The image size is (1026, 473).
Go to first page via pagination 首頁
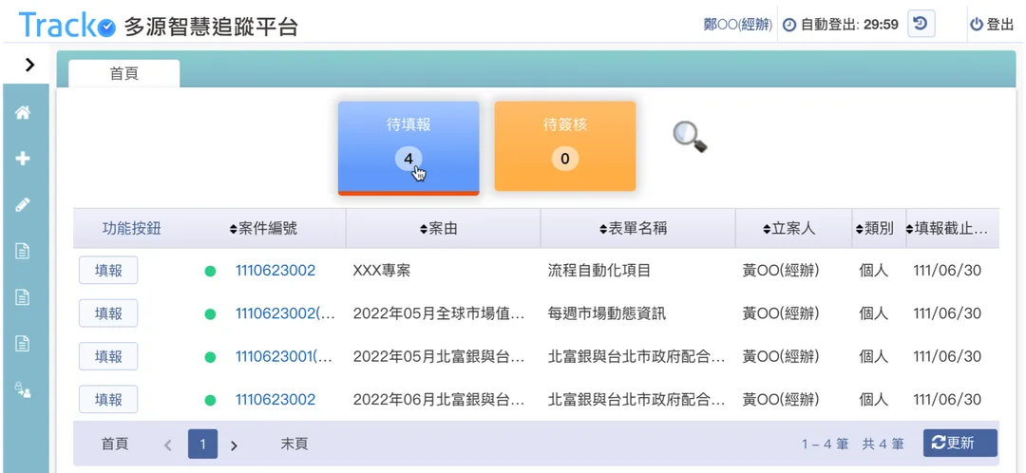point(115,444)
